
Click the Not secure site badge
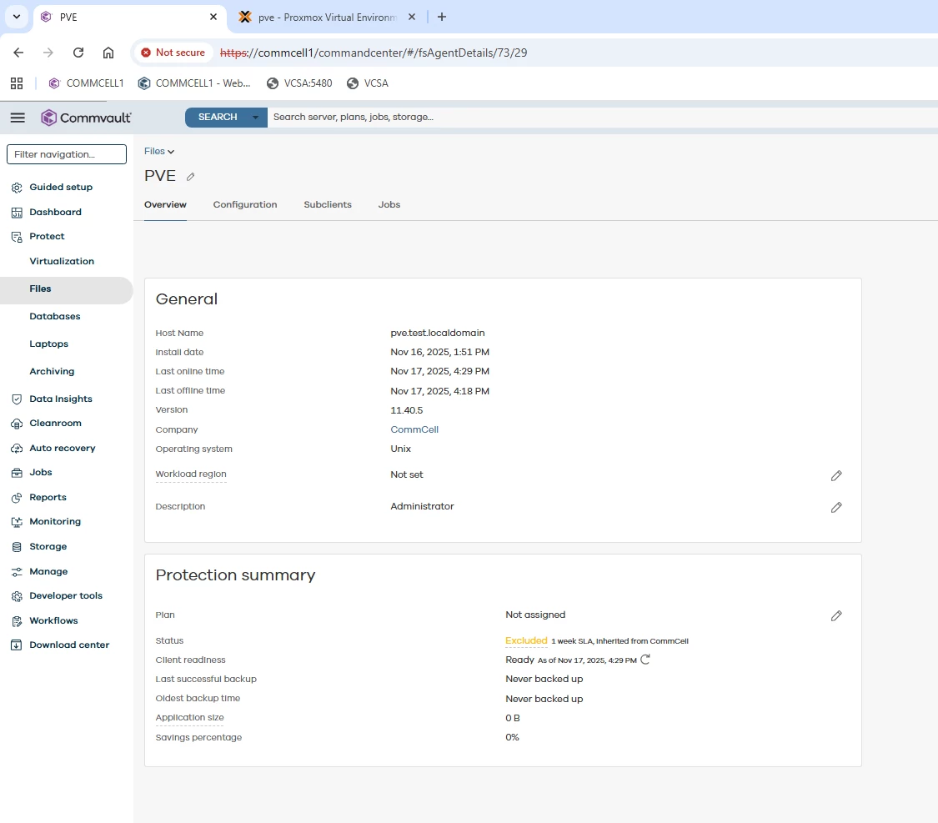[x=173, y=53]
